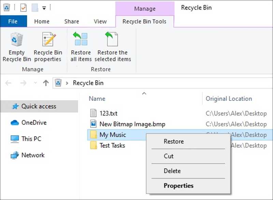This screenshot has width=273, height=200.
Task: Select the My Music folder row
Action: pyautogui.click(x=180, y=135)
